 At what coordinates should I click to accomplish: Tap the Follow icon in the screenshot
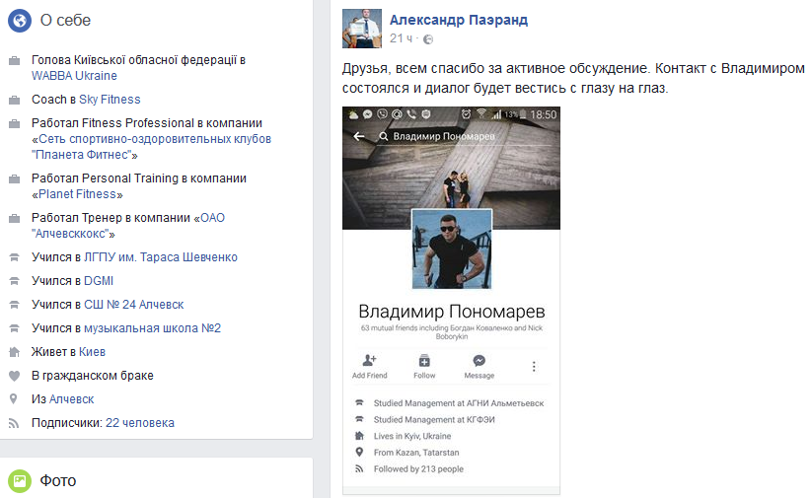(424, 361)
